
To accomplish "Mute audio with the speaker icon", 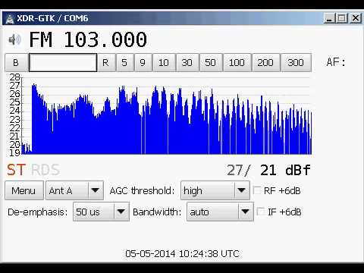I will coord(14,39).
